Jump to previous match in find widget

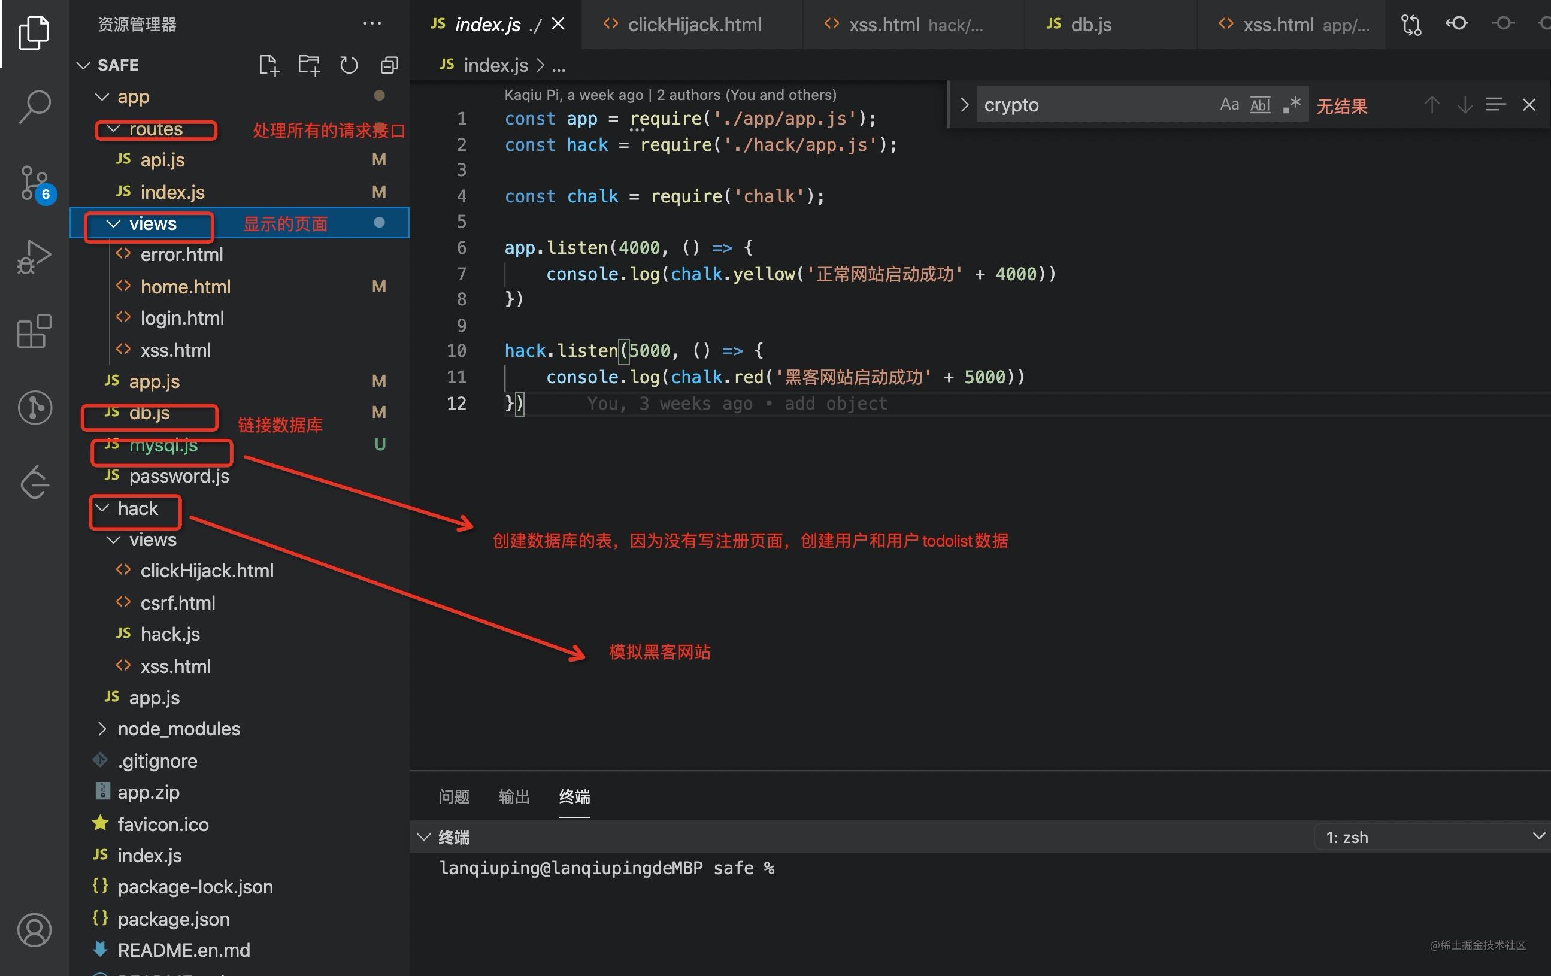point(1432,104)
